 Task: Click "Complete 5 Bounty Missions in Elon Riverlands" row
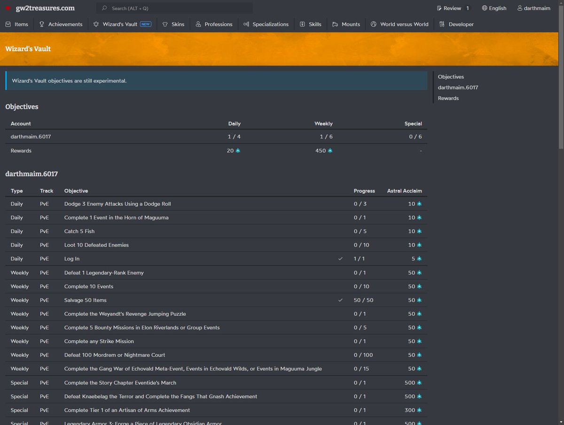[216, 328]
